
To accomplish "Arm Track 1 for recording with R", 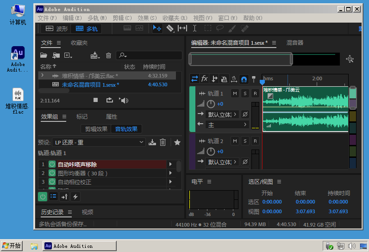I will tap(255, 93).
